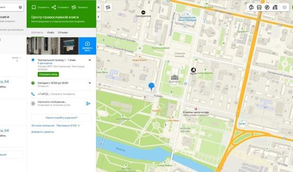
Task: Click the share icon in the green header
Action: (x=54, y=7)
